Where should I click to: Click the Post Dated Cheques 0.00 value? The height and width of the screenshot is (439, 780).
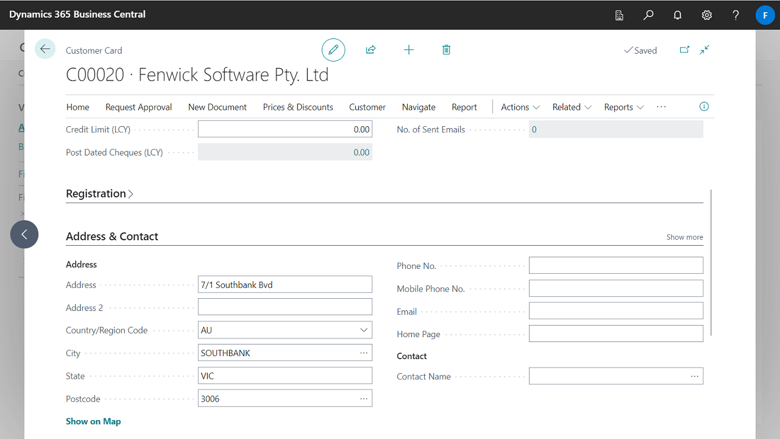tap(361, 152)
